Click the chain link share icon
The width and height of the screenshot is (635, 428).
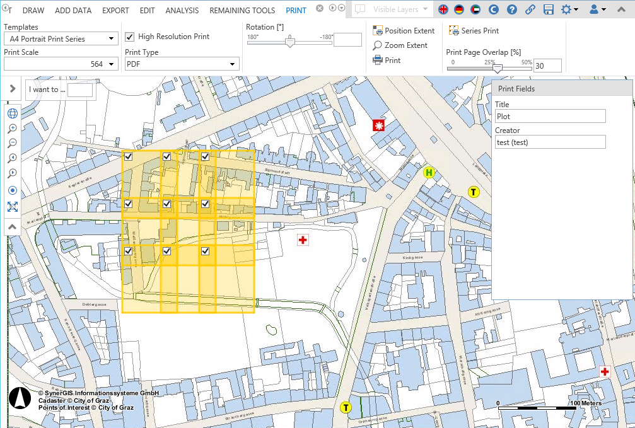[530, 10]
